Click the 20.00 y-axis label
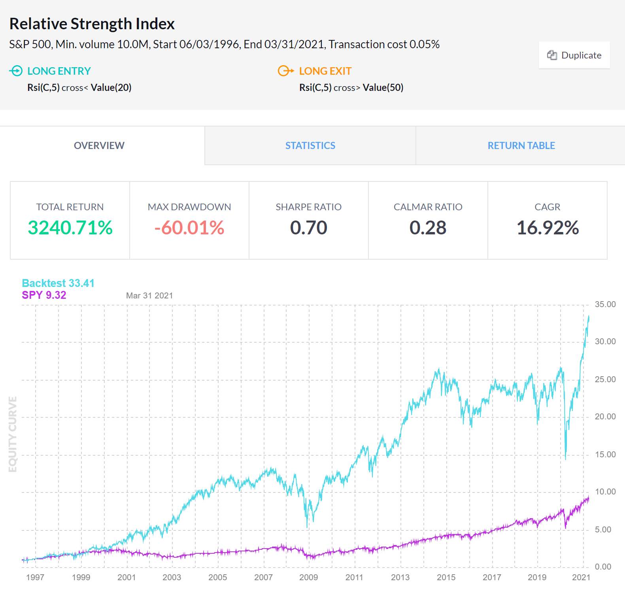The height and width of the screenshot is (598, 625). click(605, 417)
